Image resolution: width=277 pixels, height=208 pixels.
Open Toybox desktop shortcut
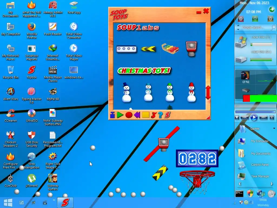point(32,72)
